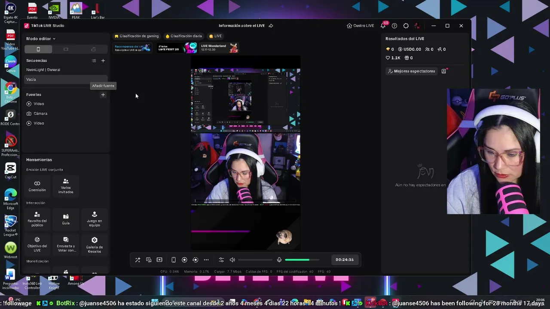This screenshot has height=309, width=550.
Task: Open Chrome Beta on the desktop
Action: click(11, 93)
